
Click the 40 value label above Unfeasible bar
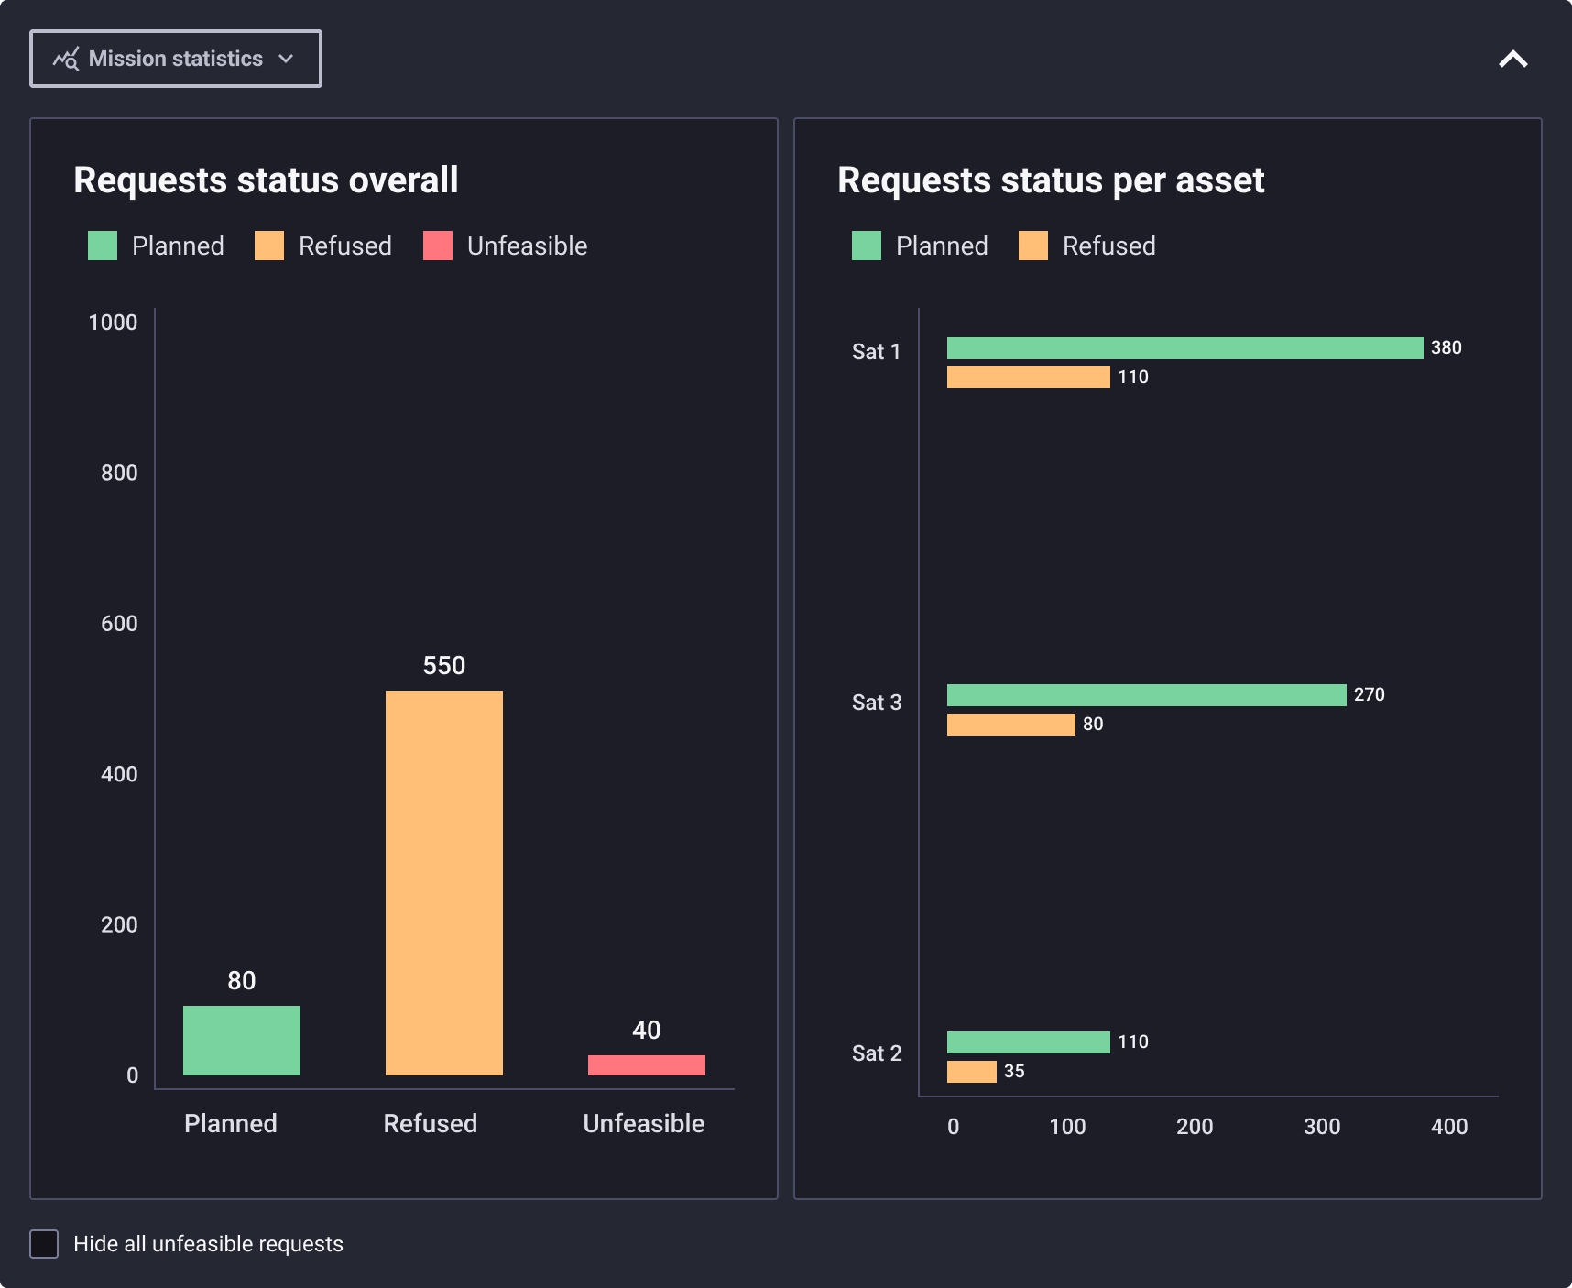pyautogui.click(x=647, y=1031)
